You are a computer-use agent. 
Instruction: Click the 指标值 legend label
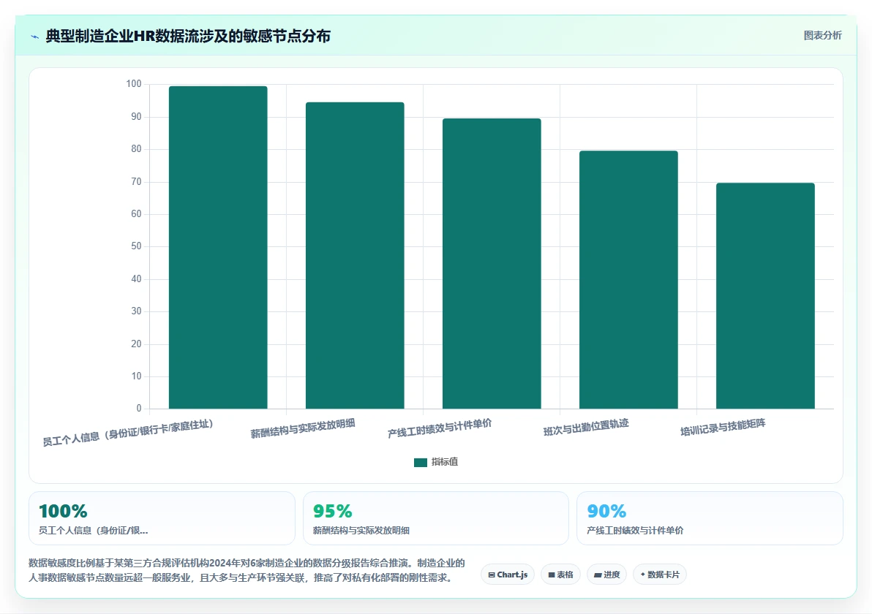coord(444,462)
